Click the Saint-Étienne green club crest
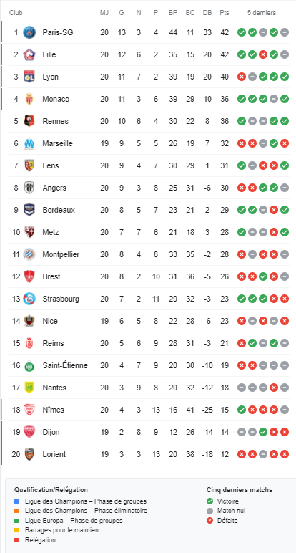This screenshot has height=553, width=296. click(29, 366)
